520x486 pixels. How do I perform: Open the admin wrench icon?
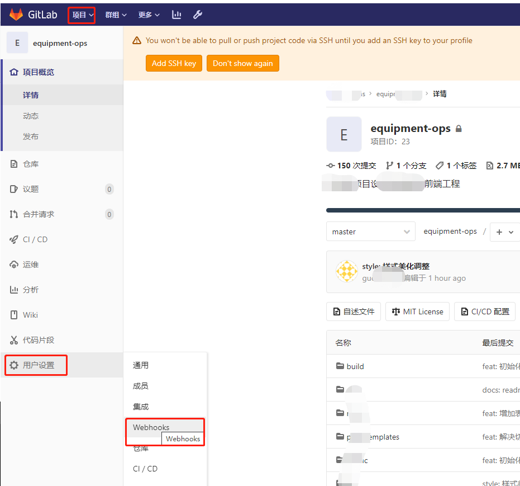(198, 14)
